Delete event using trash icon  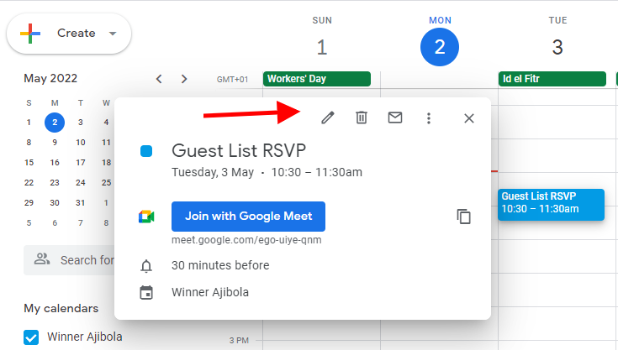coord(362,118)
